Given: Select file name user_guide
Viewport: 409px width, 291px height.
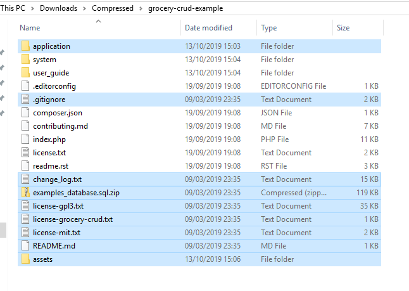Looking at the screenshot, I should click(x=51, y=73).
